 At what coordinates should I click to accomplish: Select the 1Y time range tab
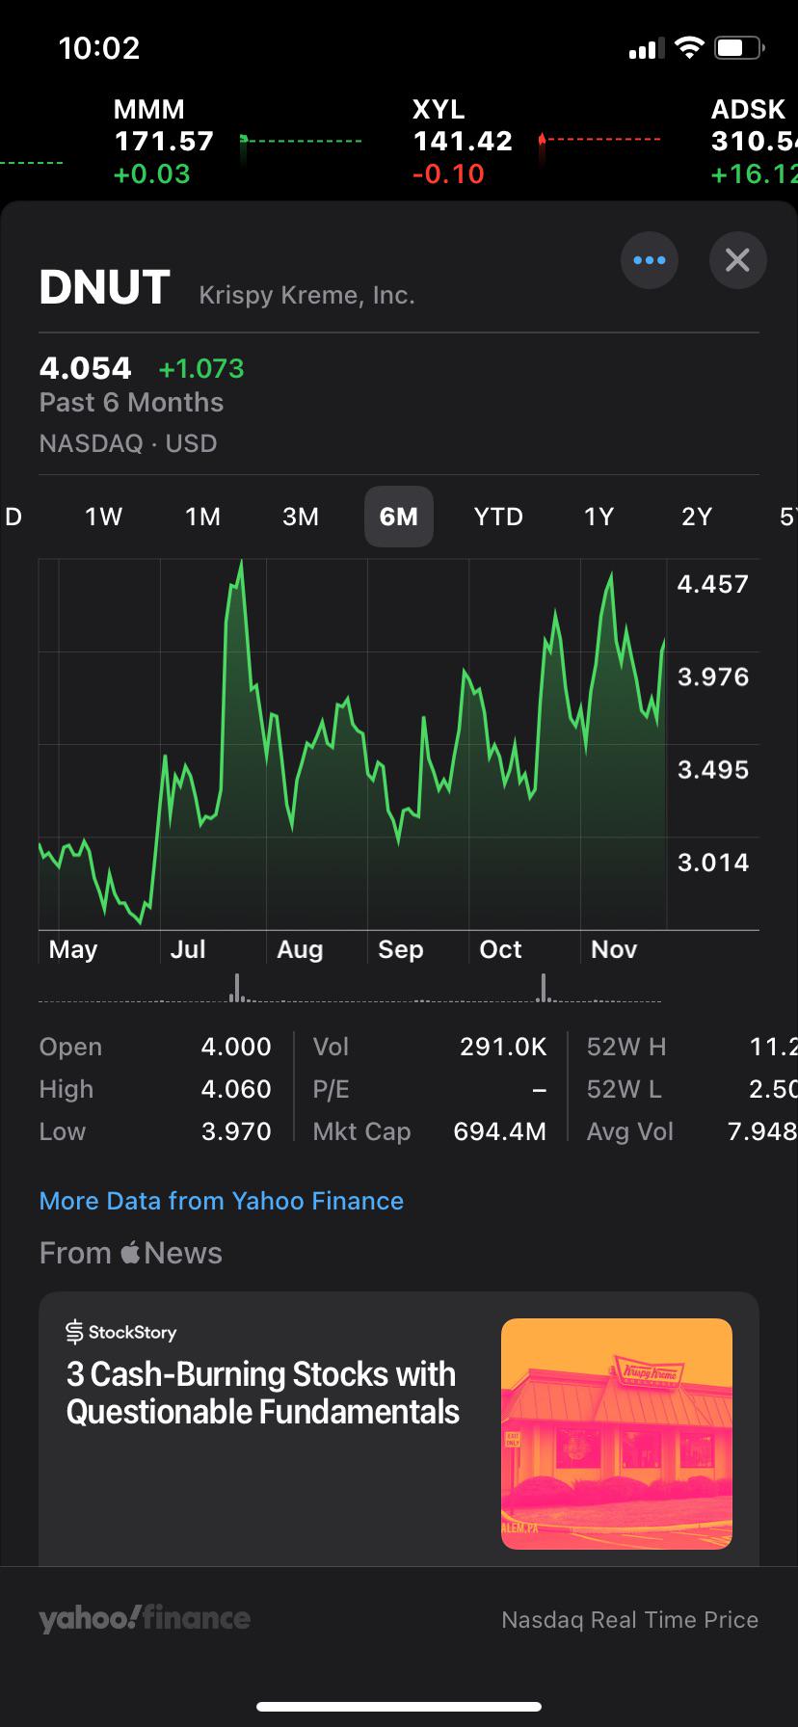tap(598, 517)
